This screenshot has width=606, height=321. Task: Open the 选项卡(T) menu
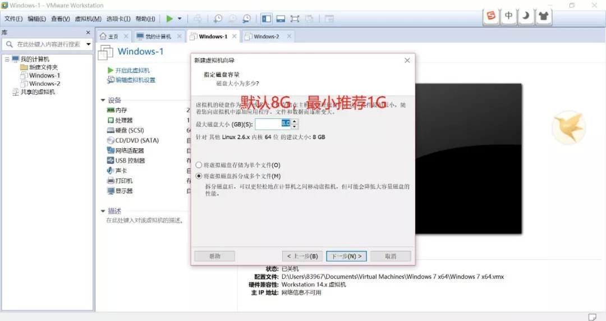click(x=118, y=19)
